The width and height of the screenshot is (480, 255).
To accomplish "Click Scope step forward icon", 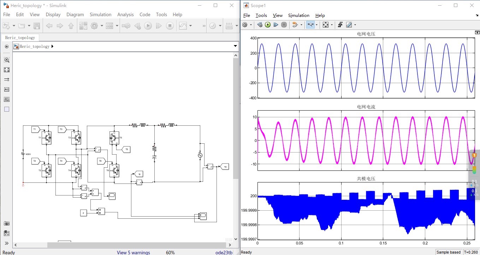I will click(x=276, y=25).
